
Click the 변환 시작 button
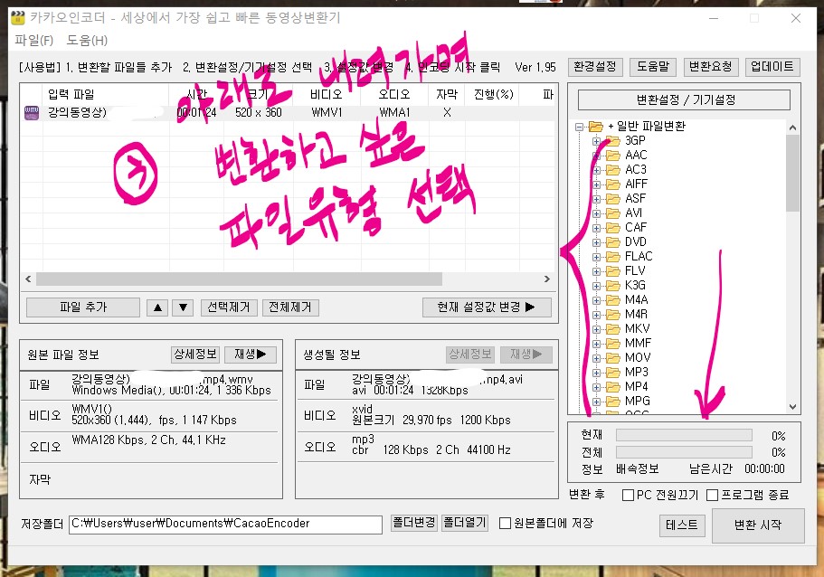(758, 525)
